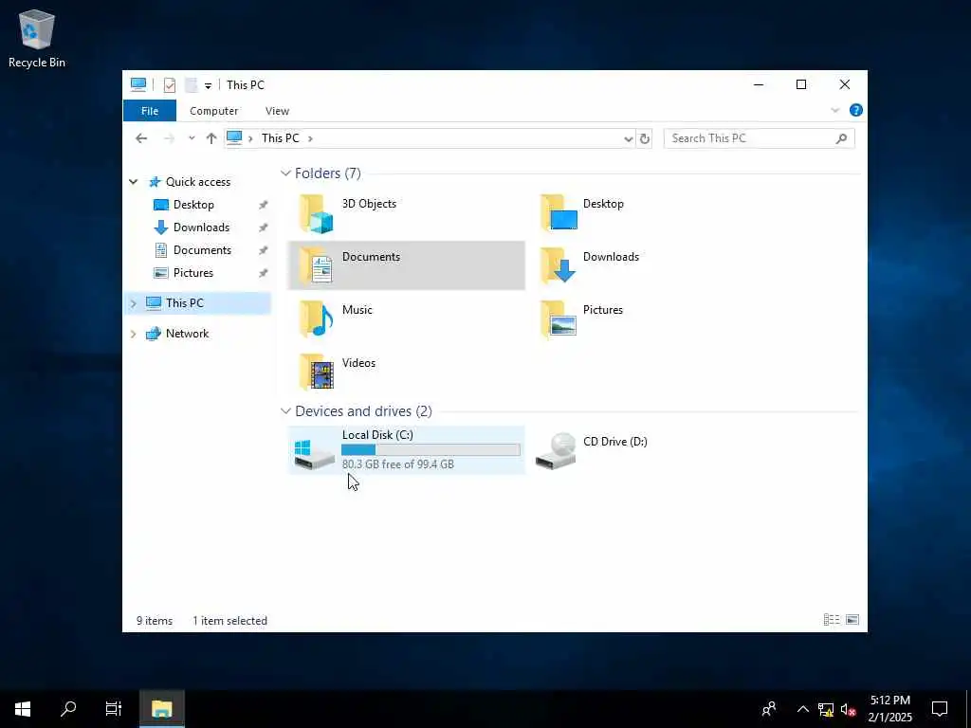Select the Videos folder icon
This screenshot has width=971, height=728.
coord(317,372)
